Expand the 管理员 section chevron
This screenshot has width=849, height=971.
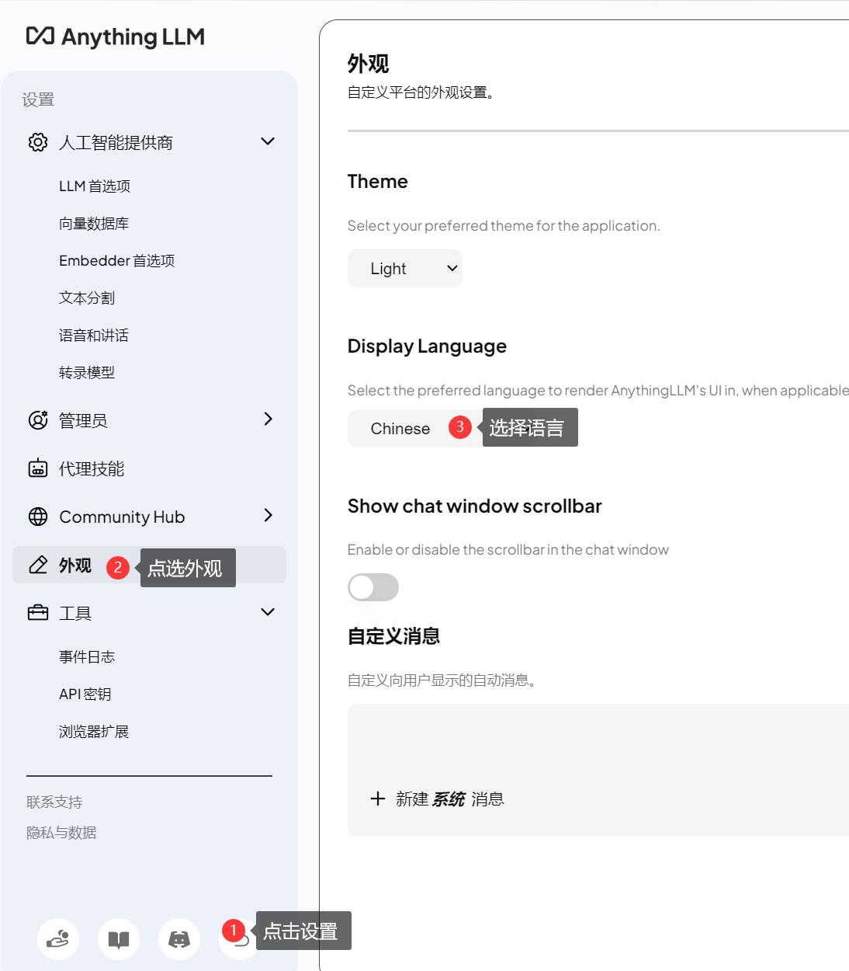tap(268, 419)
